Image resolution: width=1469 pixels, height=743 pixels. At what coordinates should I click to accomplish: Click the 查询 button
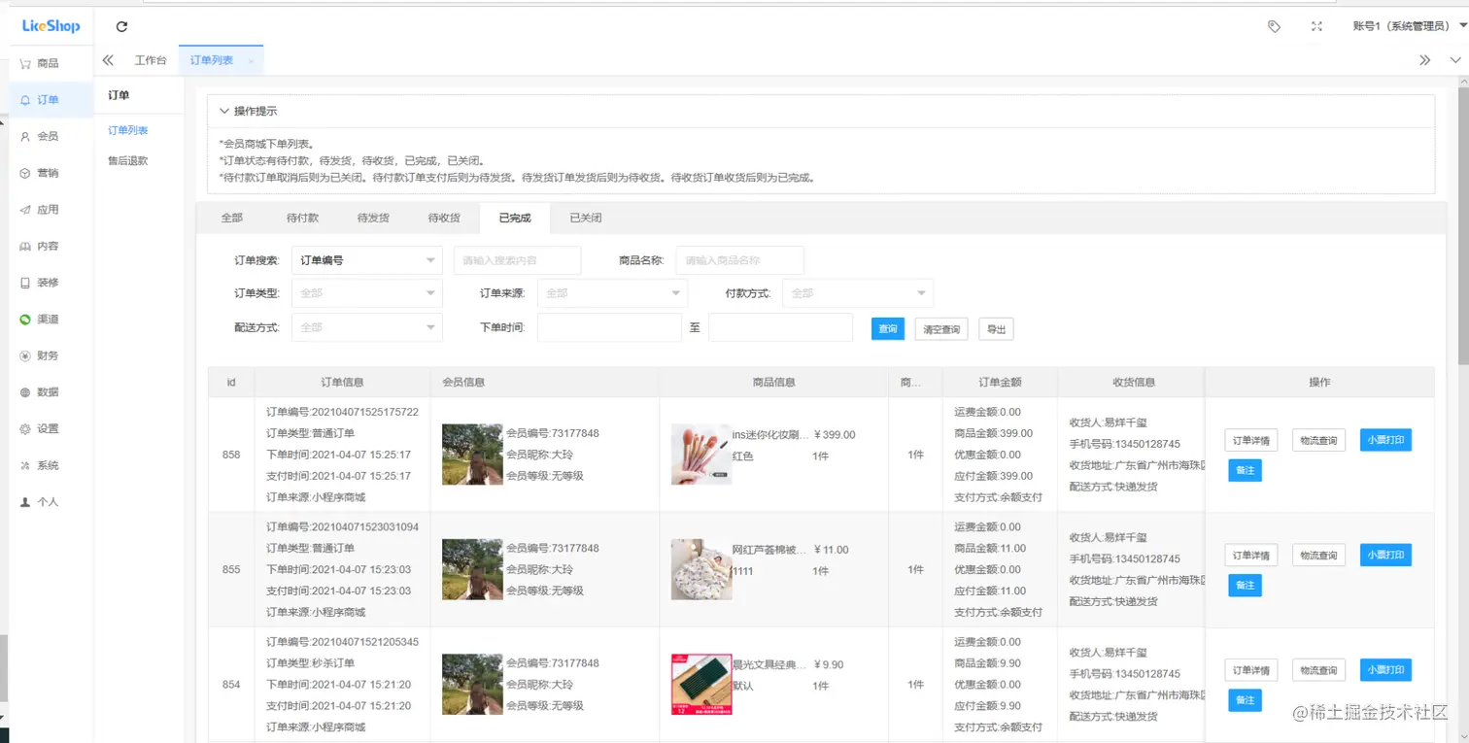point(888,329)
